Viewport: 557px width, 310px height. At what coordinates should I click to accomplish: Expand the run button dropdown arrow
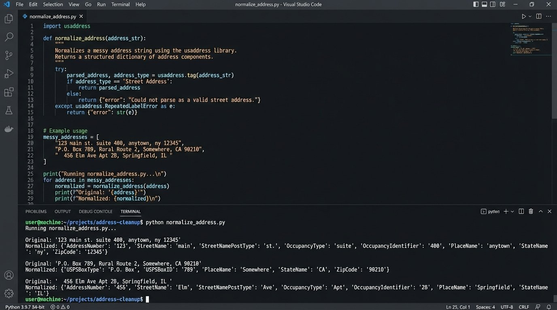point(529,17)
